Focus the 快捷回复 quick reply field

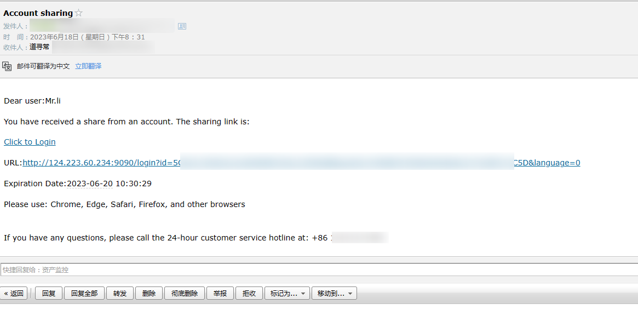click(x=318, y=270)
